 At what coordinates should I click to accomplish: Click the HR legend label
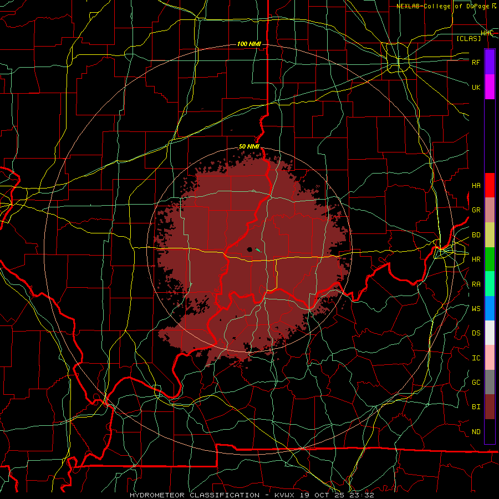[x=476, y=259]
